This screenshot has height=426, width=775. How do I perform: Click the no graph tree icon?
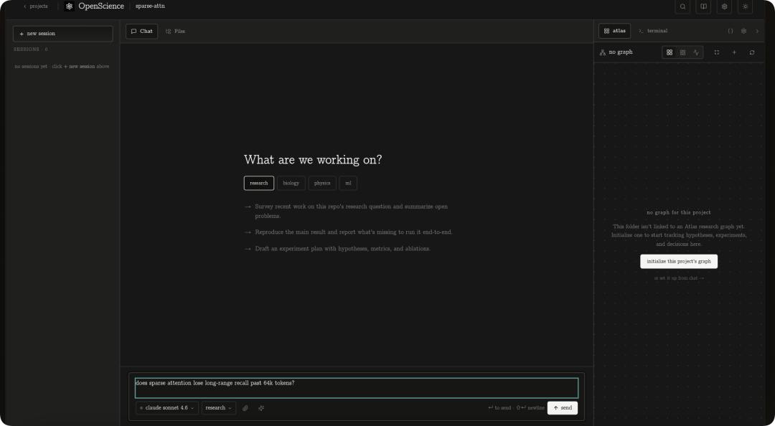pyautogui.click(x=603, y=52)
